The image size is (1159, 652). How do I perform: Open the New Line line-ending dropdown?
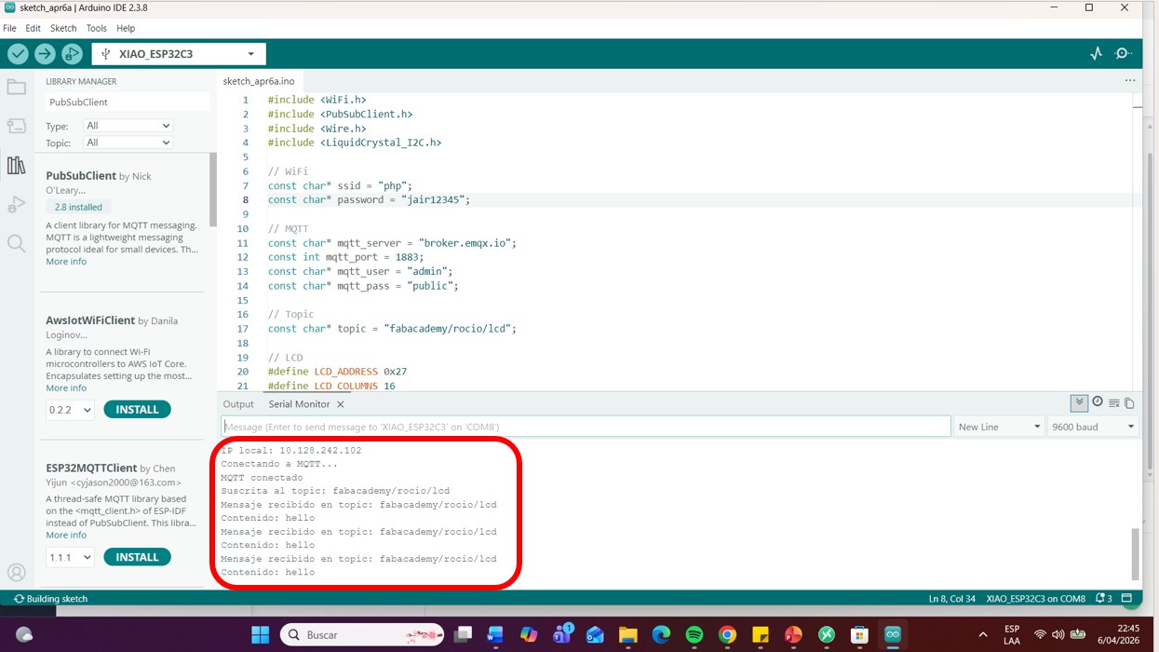click(x=999, y=427)
